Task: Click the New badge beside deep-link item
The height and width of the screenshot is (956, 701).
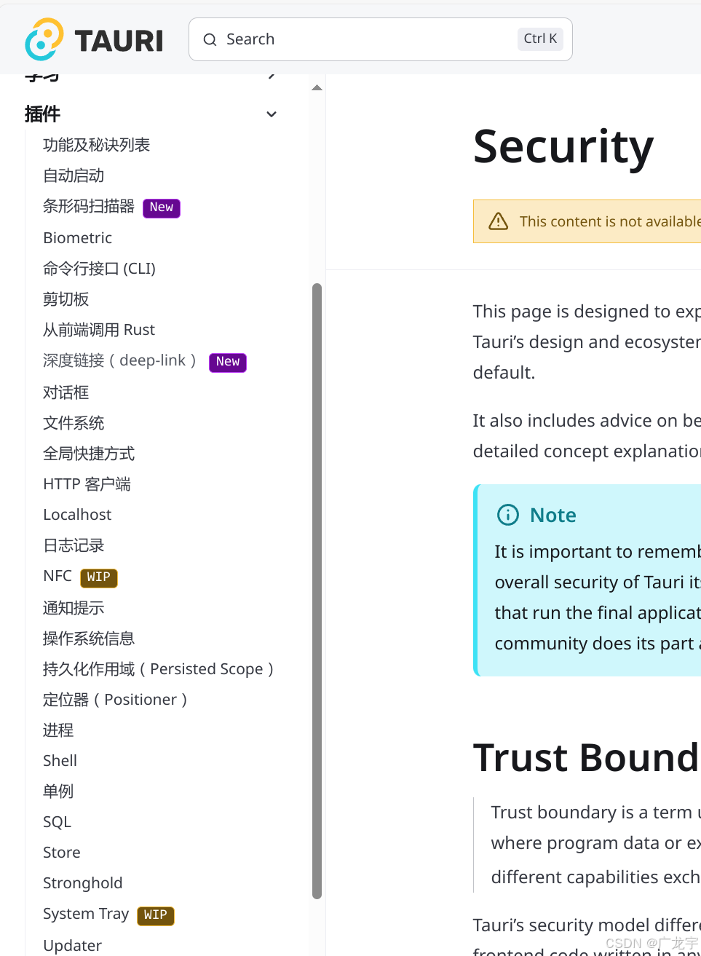Action: point(228,362)
